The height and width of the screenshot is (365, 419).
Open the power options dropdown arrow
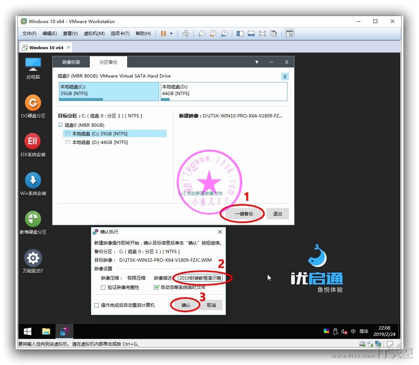[171, 34]
